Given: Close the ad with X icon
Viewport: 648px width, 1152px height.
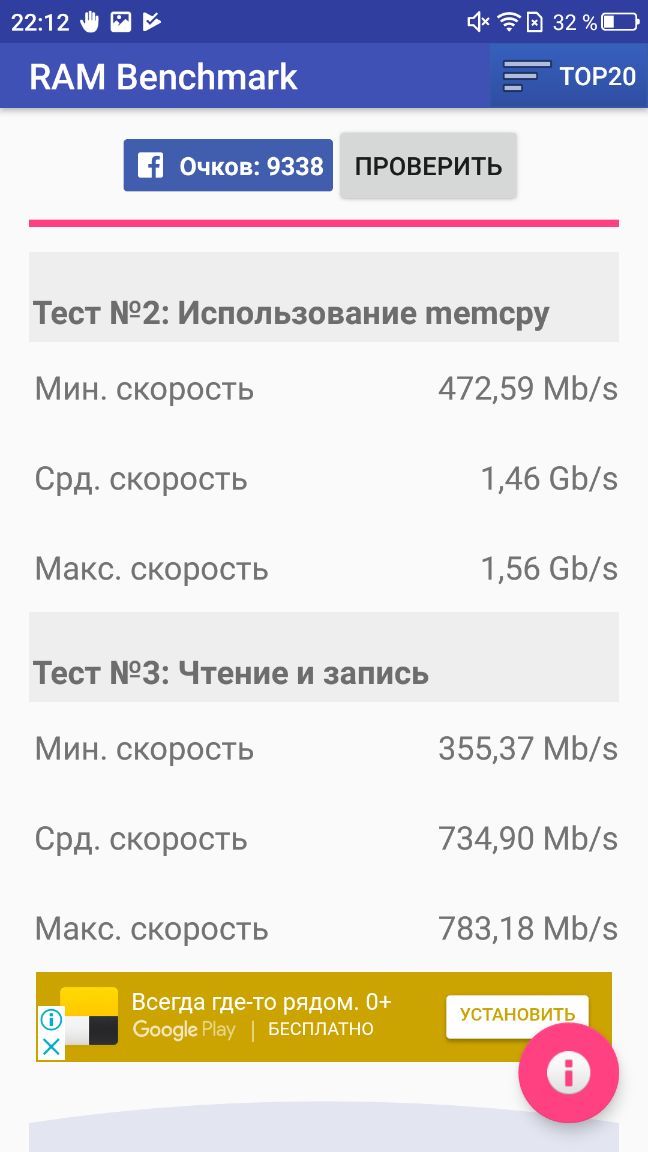Looking at the screenshot, I should point(52,1047).
